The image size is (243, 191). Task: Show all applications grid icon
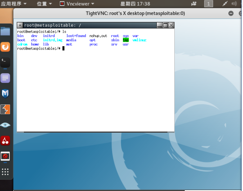(x=5, y=172)
